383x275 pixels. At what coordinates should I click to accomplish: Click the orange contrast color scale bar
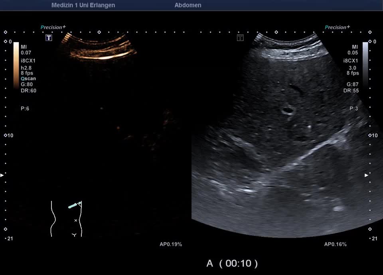(x=16, y=64)
